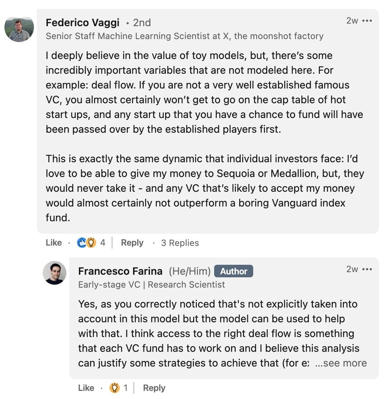Image resolution: width=387 pixels, height=399 pixels.
Task: Like Francesco Farina's reply
Action: click(x=86, y=388)
